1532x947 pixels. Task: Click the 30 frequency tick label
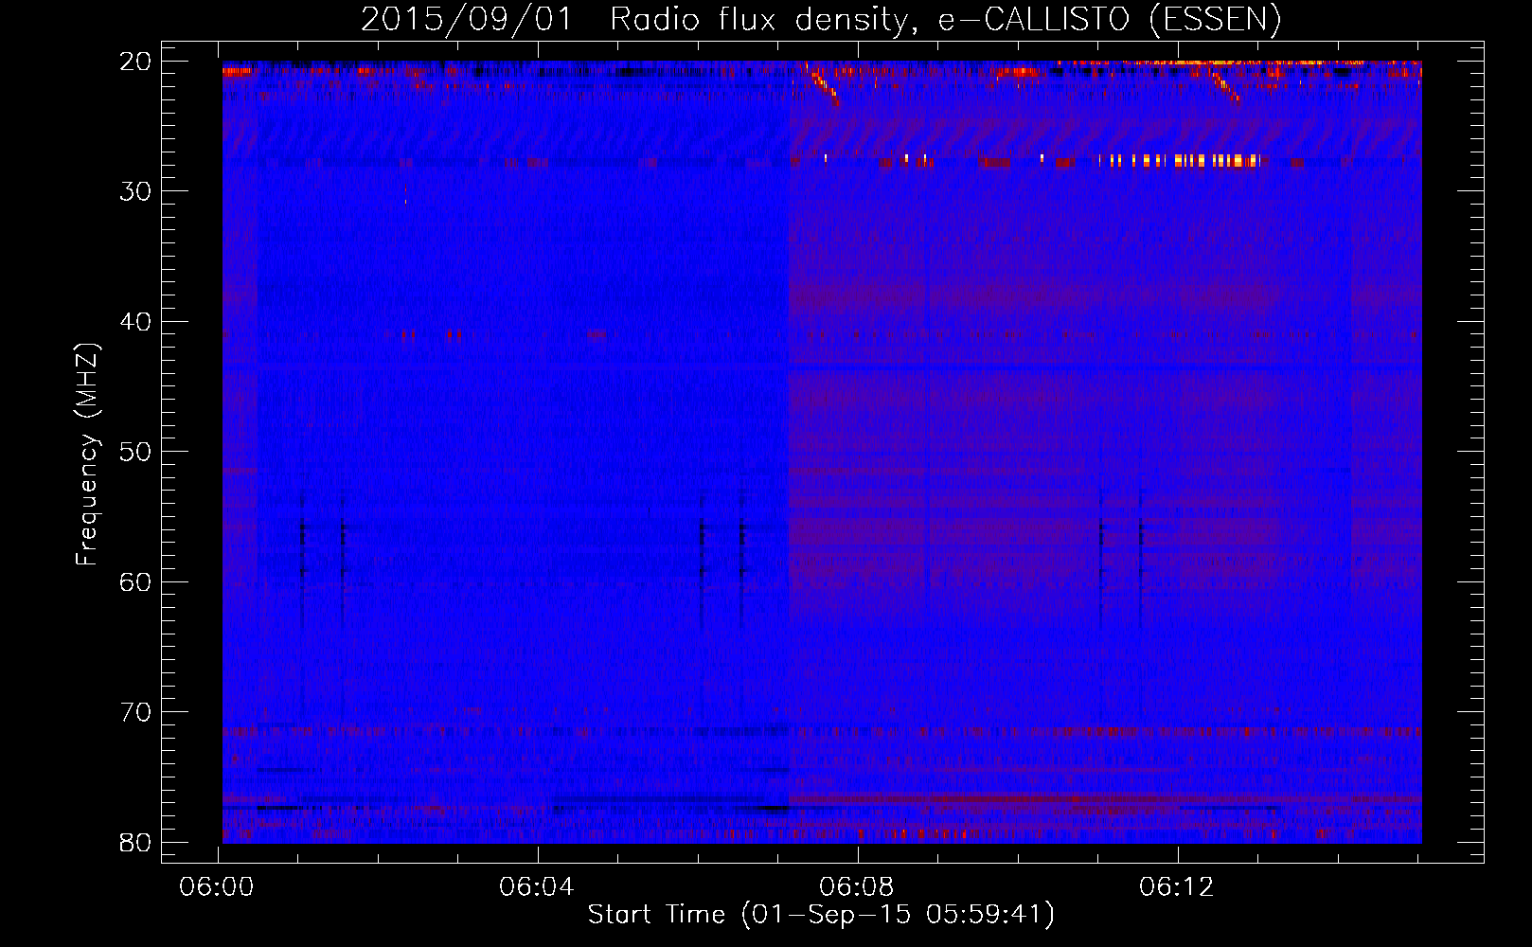click(135, 191)
